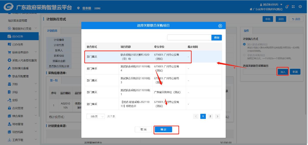308x145 pixels.
Task: Expand the 测试集采机构 user dropdown
Action: click(x=271, y=5)
